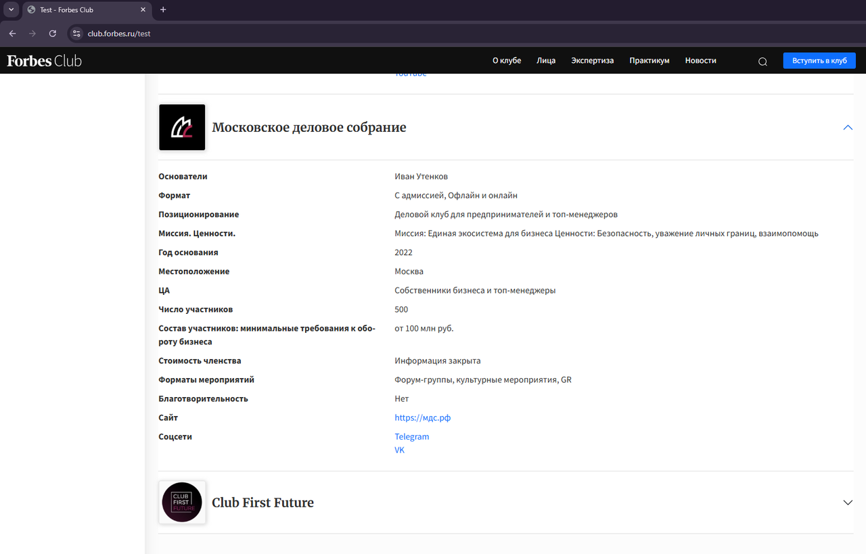The height and width of the screenshot is (554, 866).
Task: Click the Club First Future heading
Action: (263, 503)
